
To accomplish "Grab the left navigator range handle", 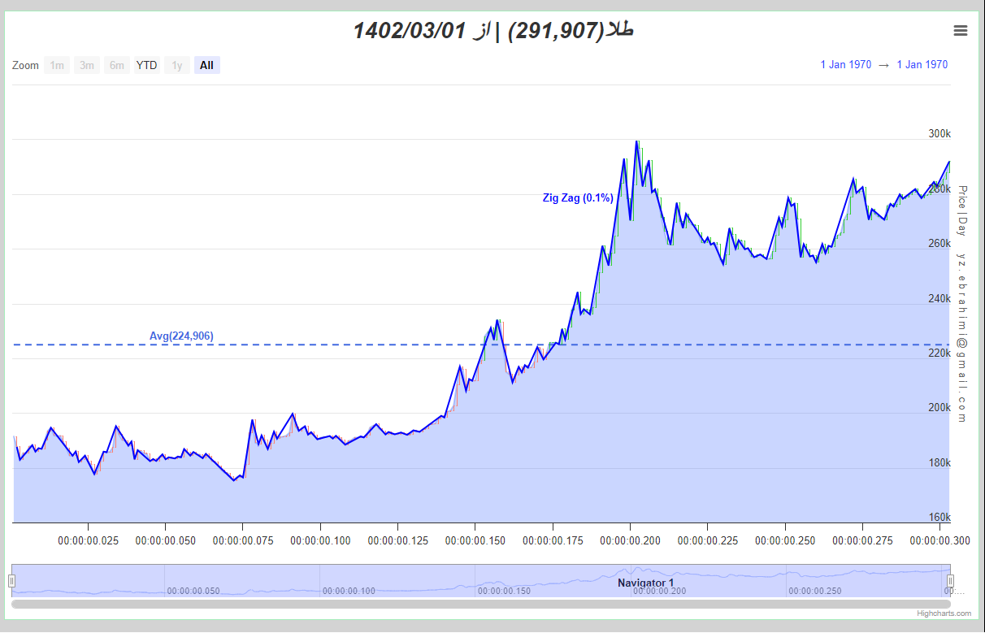I will click(x=11, y=580).
